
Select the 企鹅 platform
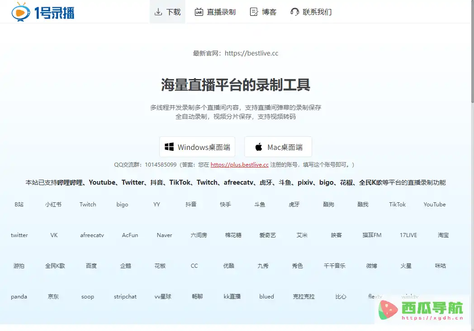pyautogui.click(x=125, y=266)
